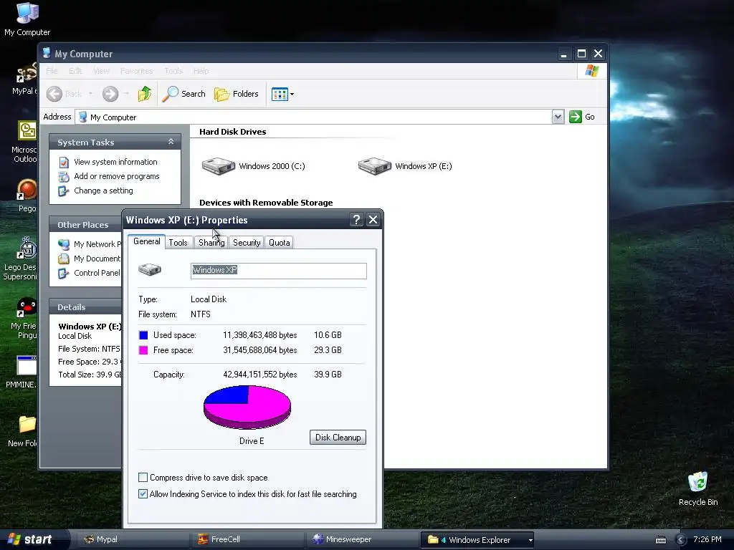Image resolution: width=734 pixels, height=550 pixels.
Task: Switch to the Sharing tab
Action: point(211,243)
